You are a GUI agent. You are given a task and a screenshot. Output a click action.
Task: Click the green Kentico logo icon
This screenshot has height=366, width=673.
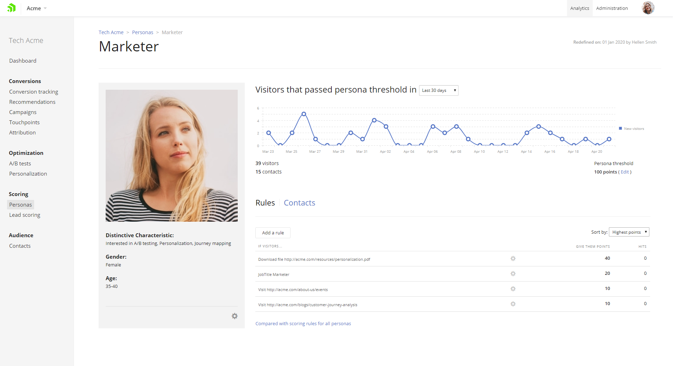(12, 8)
